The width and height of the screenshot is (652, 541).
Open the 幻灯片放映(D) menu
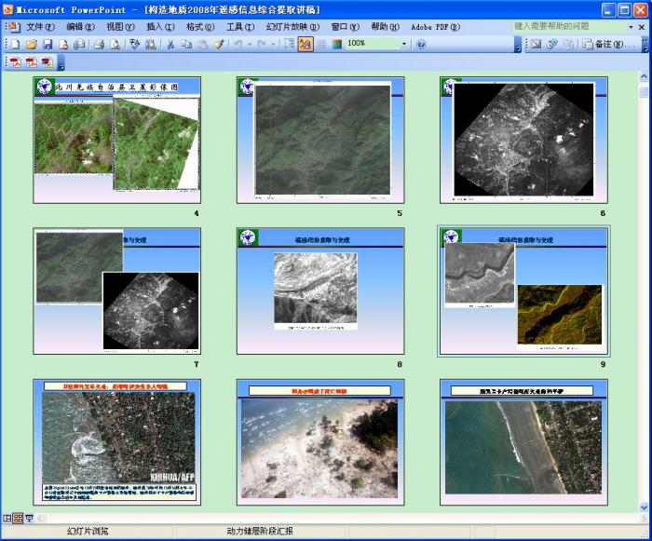(292, 27)
